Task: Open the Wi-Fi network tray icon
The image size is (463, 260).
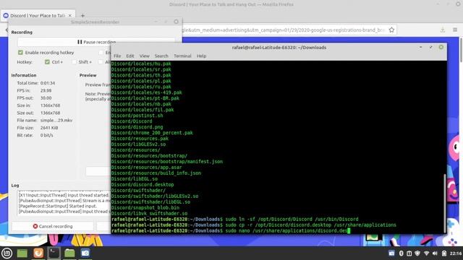Action: pyautogui.click(x=426, y=253)
